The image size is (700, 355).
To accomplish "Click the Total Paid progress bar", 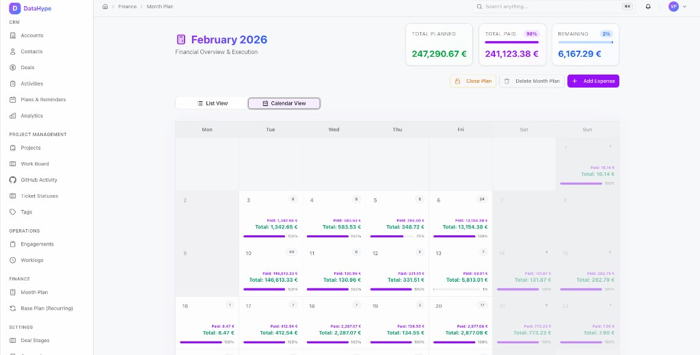I will [511, 42].
